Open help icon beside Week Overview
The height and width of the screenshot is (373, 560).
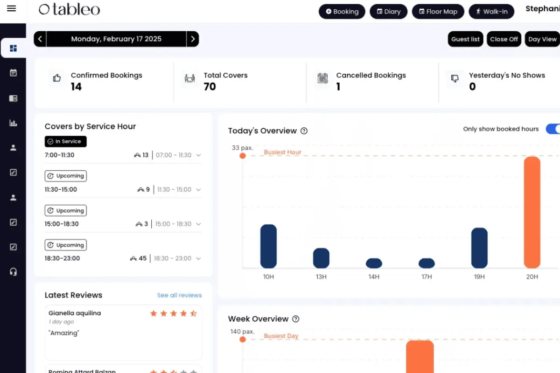pos(295,319)
